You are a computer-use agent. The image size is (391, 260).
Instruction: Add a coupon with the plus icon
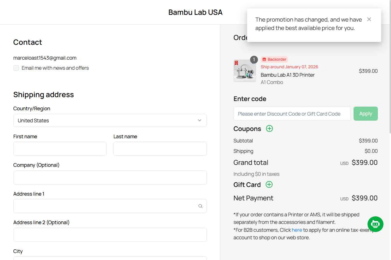(269, 128)
